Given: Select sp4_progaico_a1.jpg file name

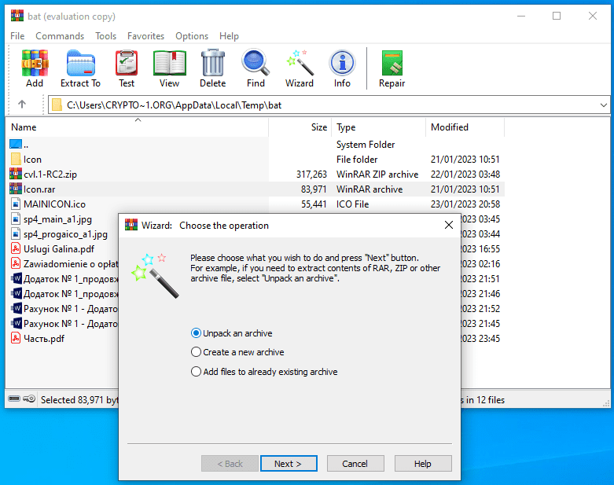Looking at the screenshot, I should click(65, 234).
